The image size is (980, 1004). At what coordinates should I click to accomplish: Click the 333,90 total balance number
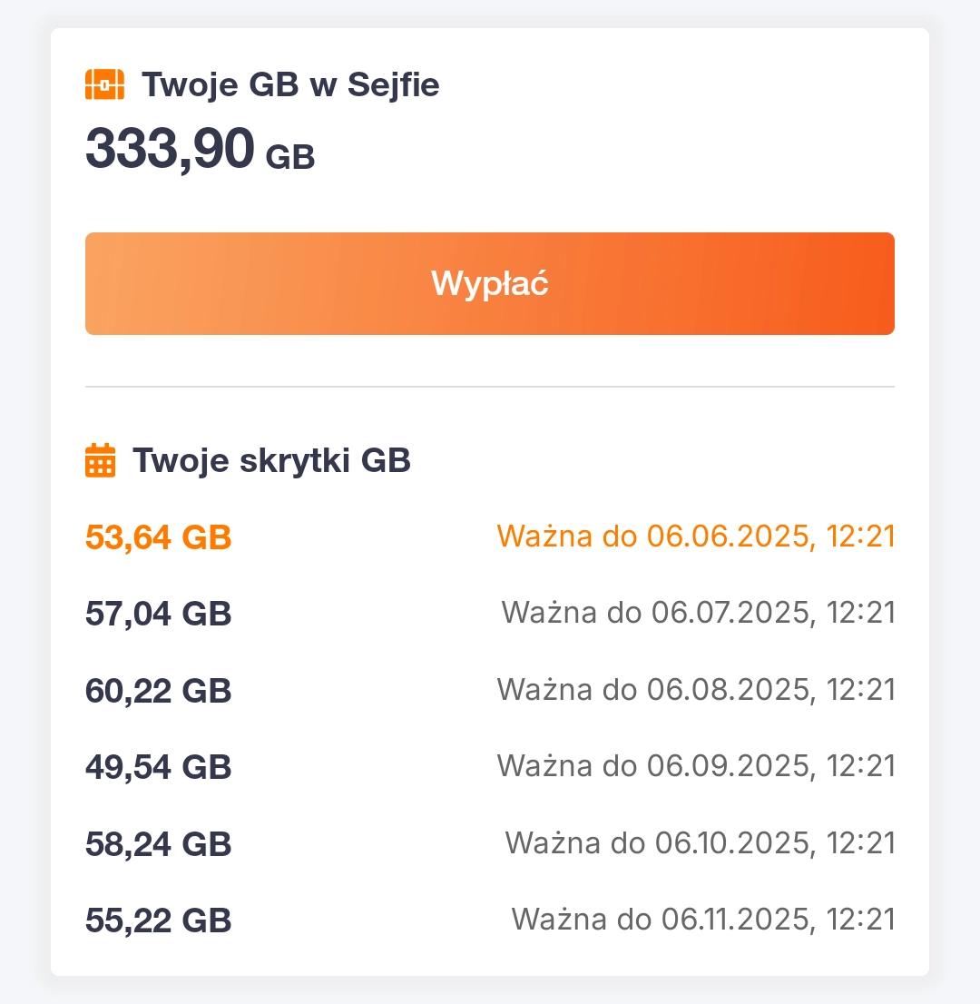tap(169, 149)
